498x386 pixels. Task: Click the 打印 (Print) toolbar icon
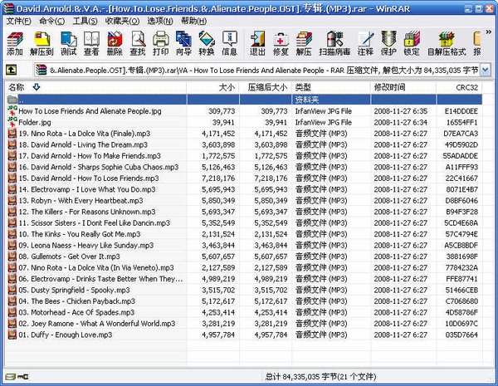tap(161, 43)
